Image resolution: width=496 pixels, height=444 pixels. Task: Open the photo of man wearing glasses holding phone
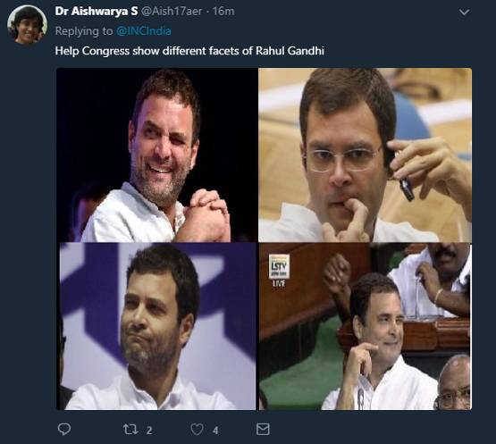tap(365, 155)
